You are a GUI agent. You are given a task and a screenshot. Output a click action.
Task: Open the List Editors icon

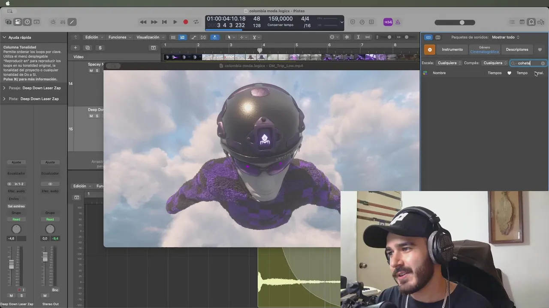(x=512, y=22)
